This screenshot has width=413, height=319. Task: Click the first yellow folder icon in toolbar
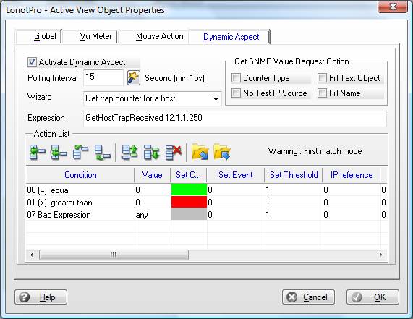coord(200,151)
